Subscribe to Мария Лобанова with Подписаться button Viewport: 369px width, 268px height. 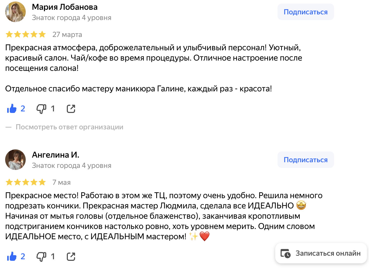click(x=306, y=12)
